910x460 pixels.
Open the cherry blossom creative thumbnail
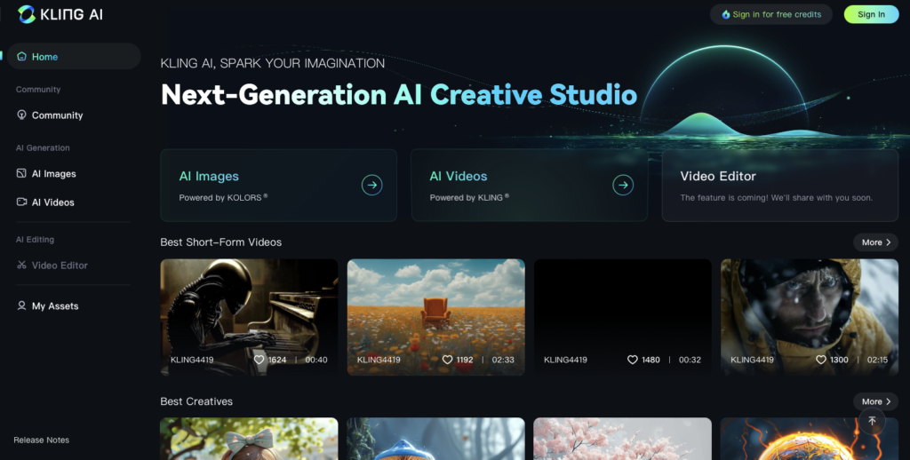pos(623,439)
